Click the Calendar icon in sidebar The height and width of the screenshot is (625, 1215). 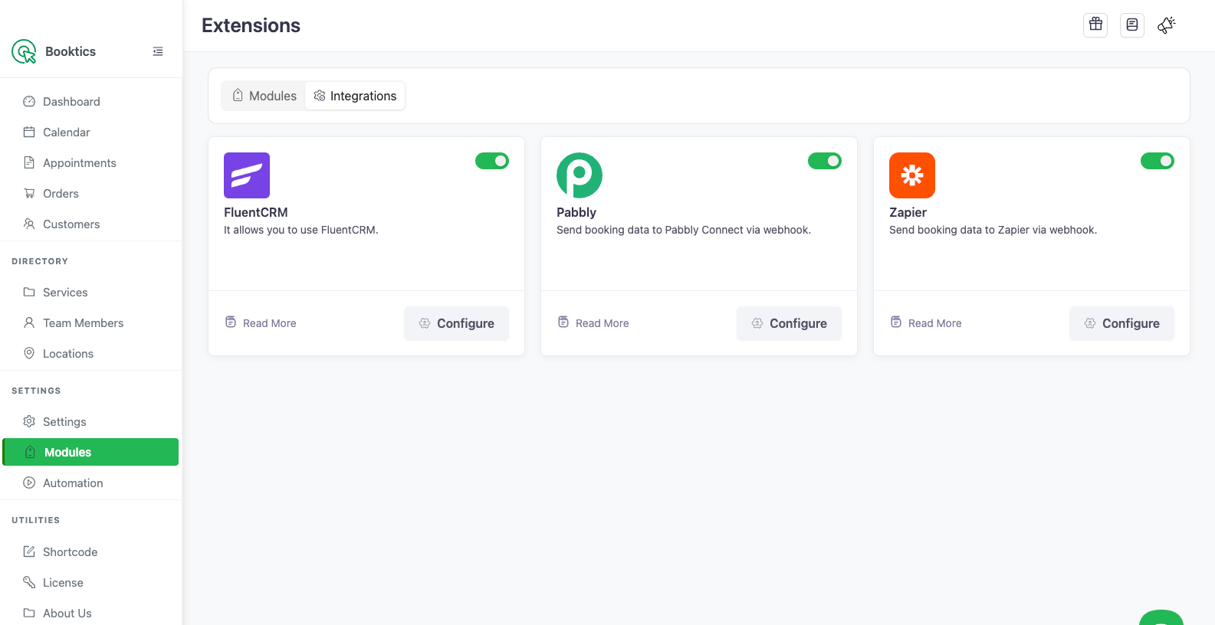point(29,132)
